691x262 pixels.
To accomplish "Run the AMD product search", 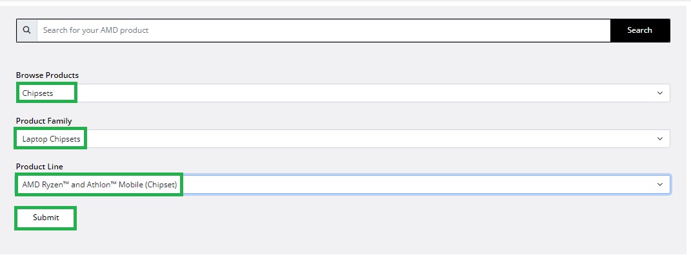I will pyautogui.click(x=639, y=30).
